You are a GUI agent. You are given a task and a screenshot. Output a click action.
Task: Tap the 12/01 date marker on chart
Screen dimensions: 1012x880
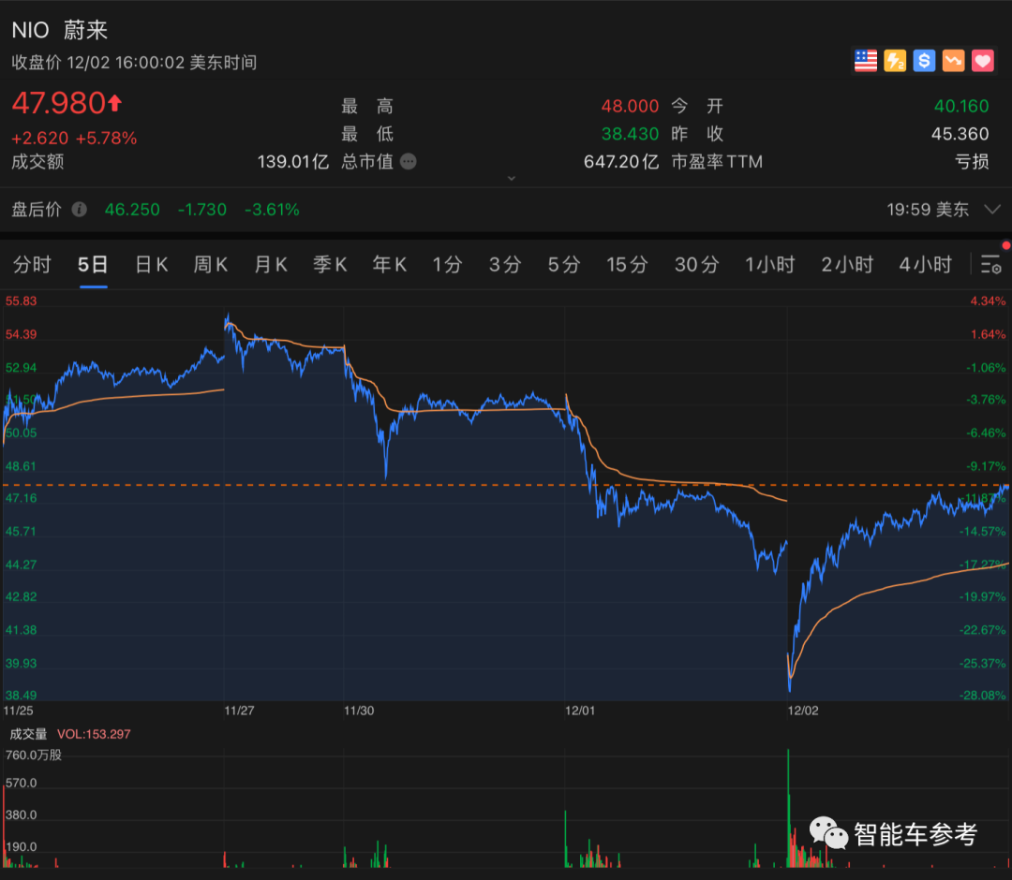tap(580, 711)
